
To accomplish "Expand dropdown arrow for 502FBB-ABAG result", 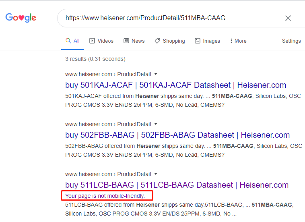I will click(x=156, y=124).
